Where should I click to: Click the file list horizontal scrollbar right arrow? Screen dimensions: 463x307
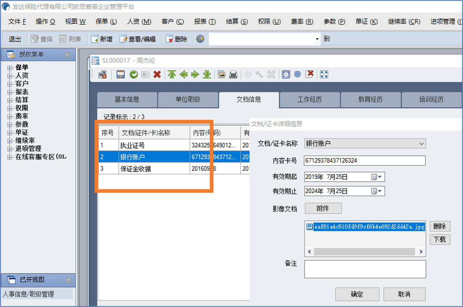click(421, 252)
